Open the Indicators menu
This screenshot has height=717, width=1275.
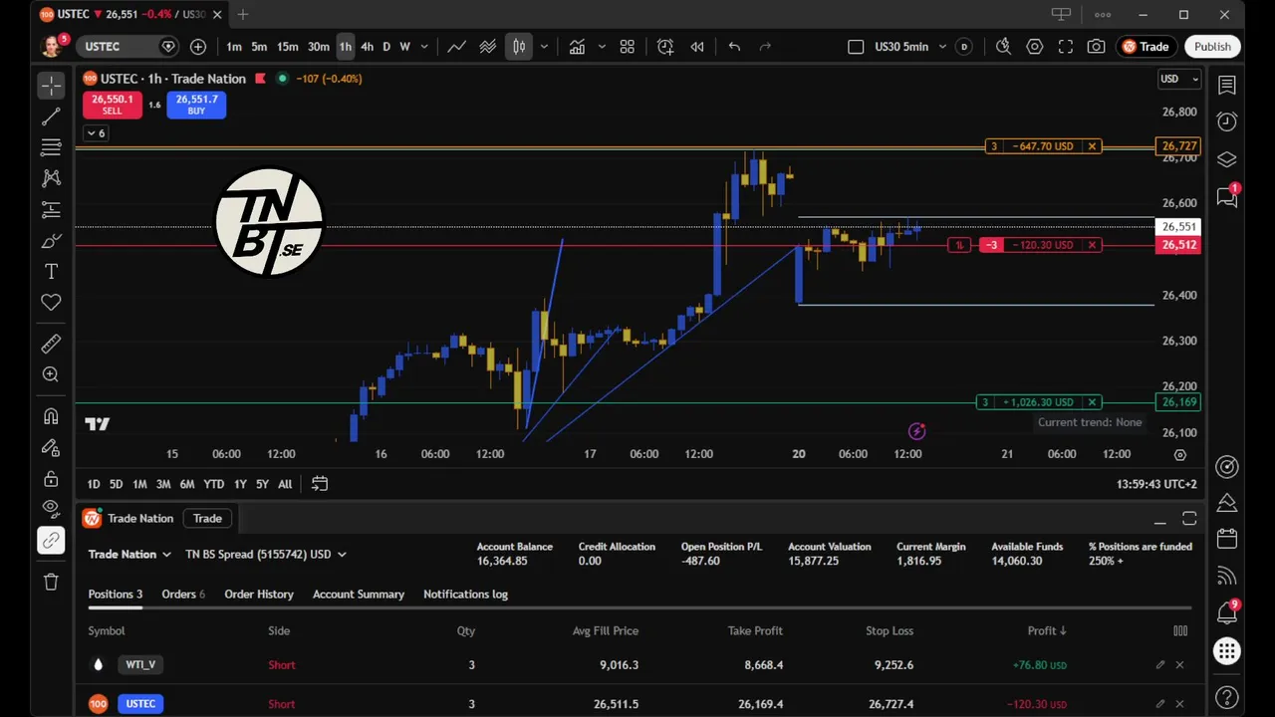click(577, 47)
